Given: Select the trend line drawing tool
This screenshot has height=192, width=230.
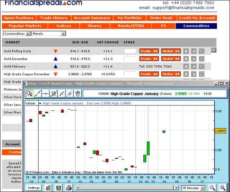Looking at the screenshot, I should coord(38,94).
